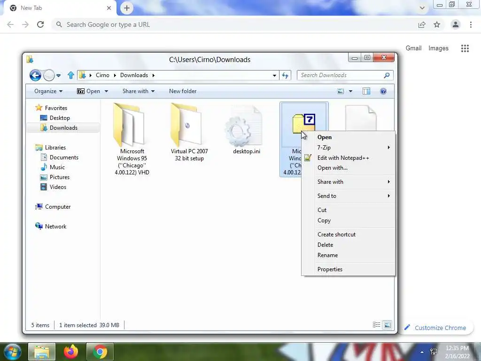Select Downloads in the navigation pane
This screenshot has width=481, height=361.
click(62, 128)
